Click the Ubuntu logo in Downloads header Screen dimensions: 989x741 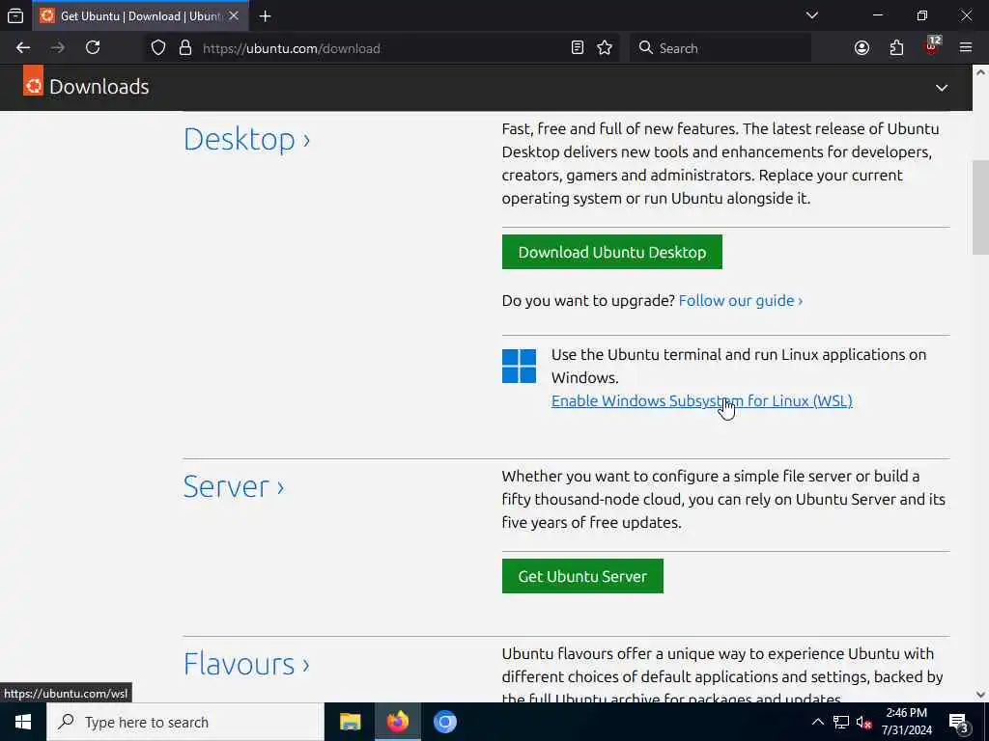coord(34,81)
